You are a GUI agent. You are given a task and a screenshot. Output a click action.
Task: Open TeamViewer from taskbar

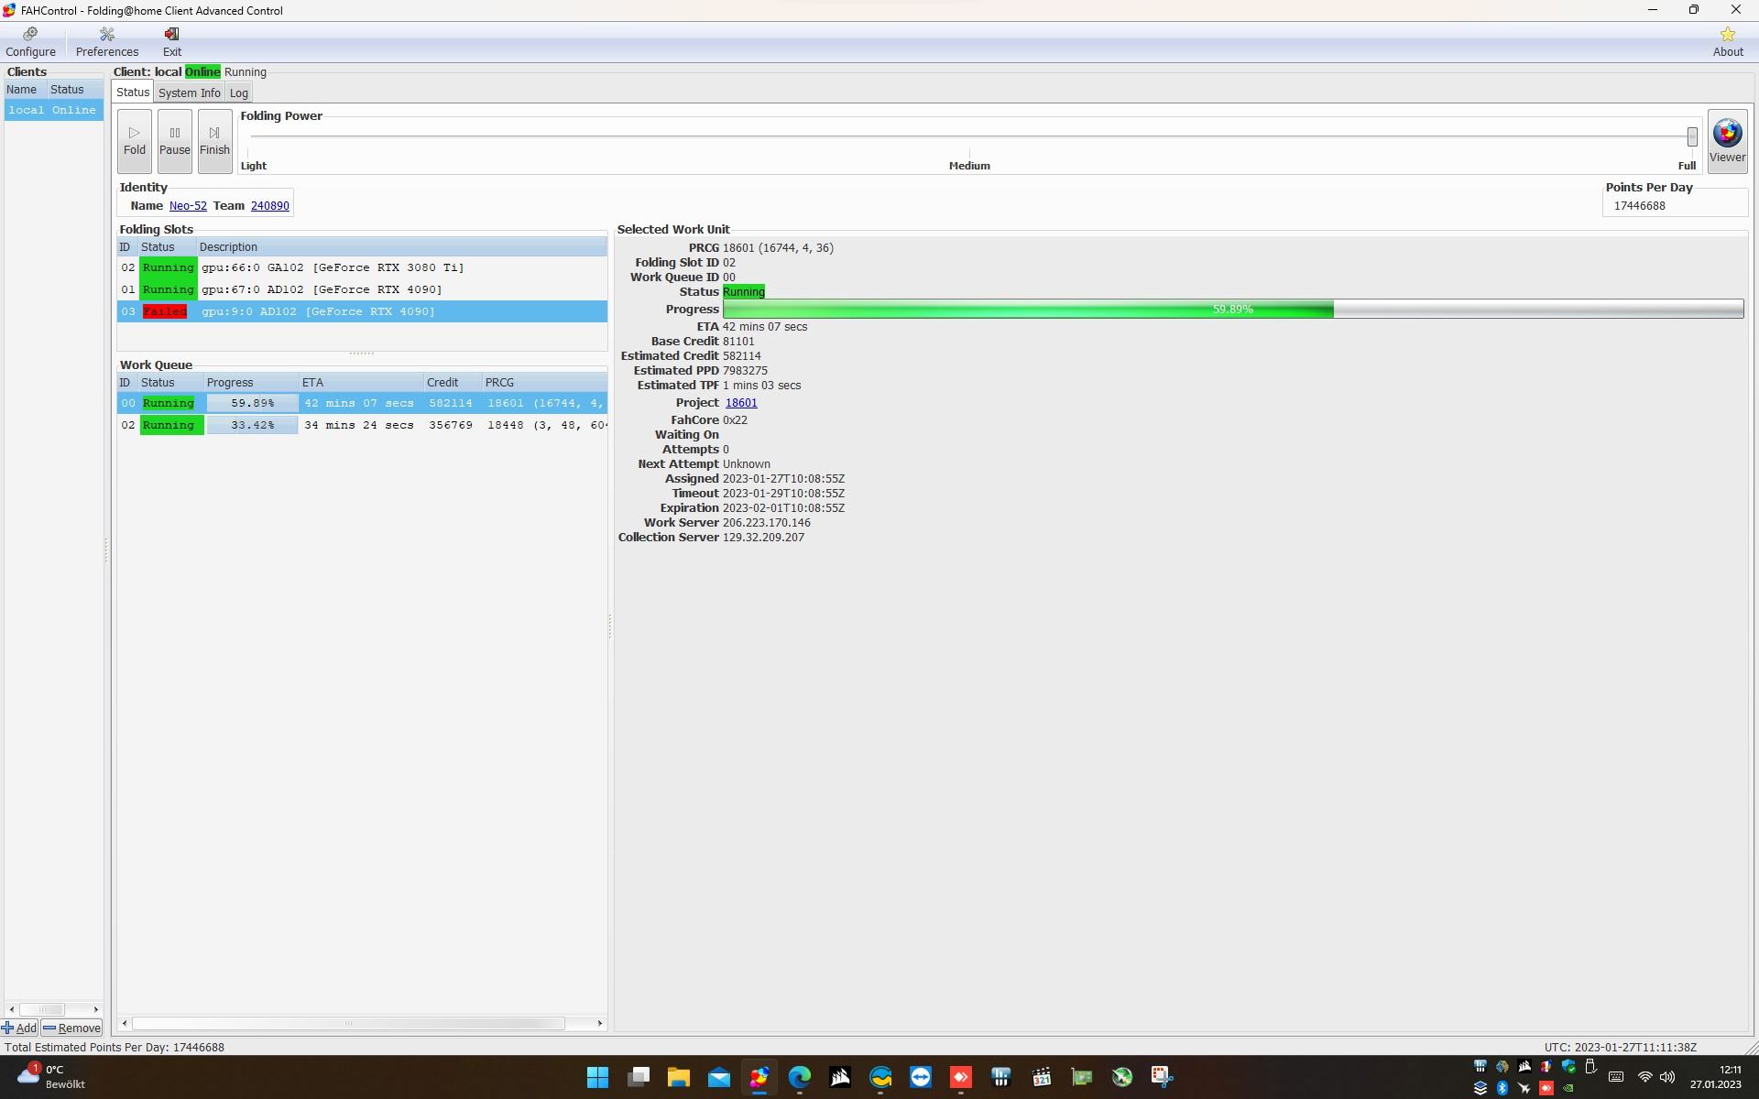[920, 1077]
